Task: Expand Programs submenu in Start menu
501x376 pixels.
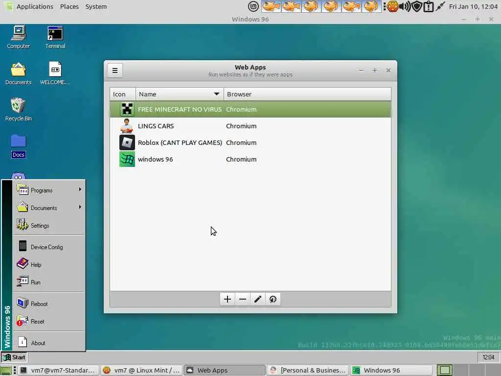Action: tap(48, 190)
